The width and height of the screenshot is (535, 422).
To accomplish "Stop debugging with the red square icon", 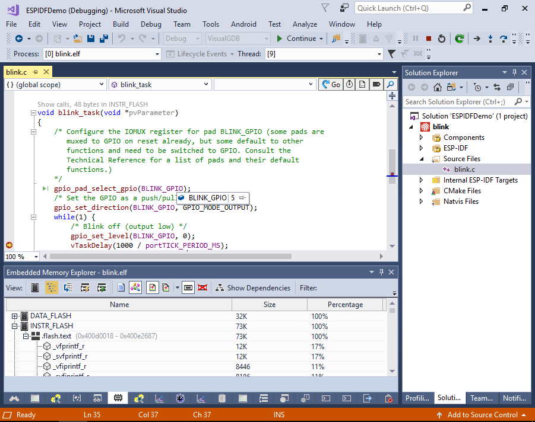I will [x=429, y=39].
